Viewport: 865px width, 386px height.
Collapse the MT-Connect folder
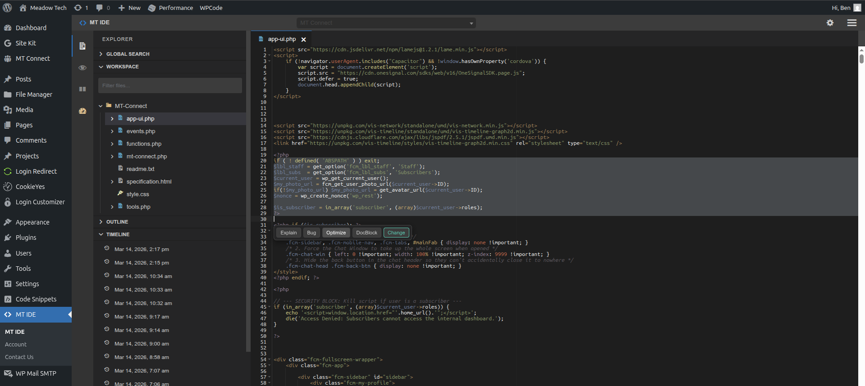(x=101, y=106)
